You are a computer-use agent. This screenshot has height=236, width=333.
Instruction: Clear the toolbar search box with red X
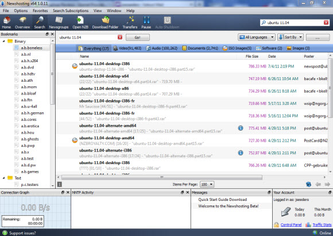(326, 22)
